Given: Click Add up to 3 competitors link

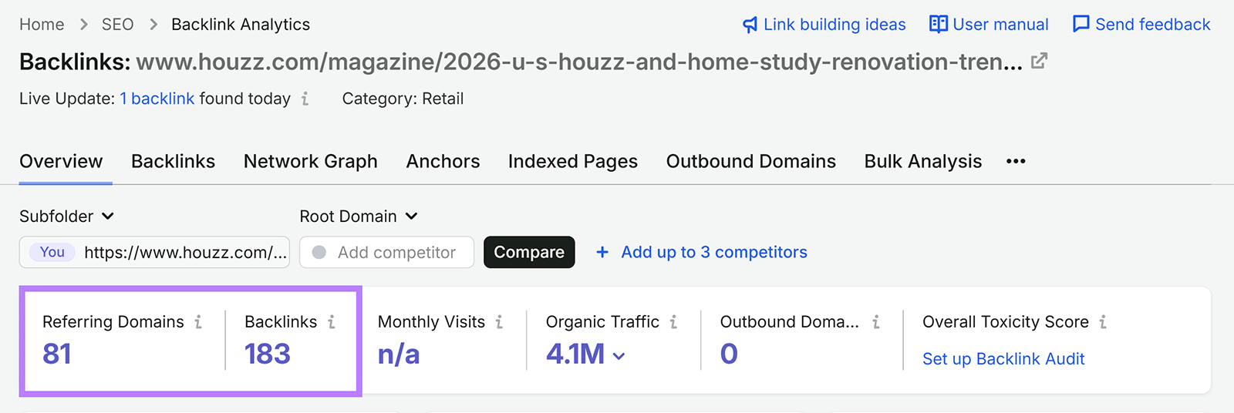Looking at the screenshot, I should 714,252.
